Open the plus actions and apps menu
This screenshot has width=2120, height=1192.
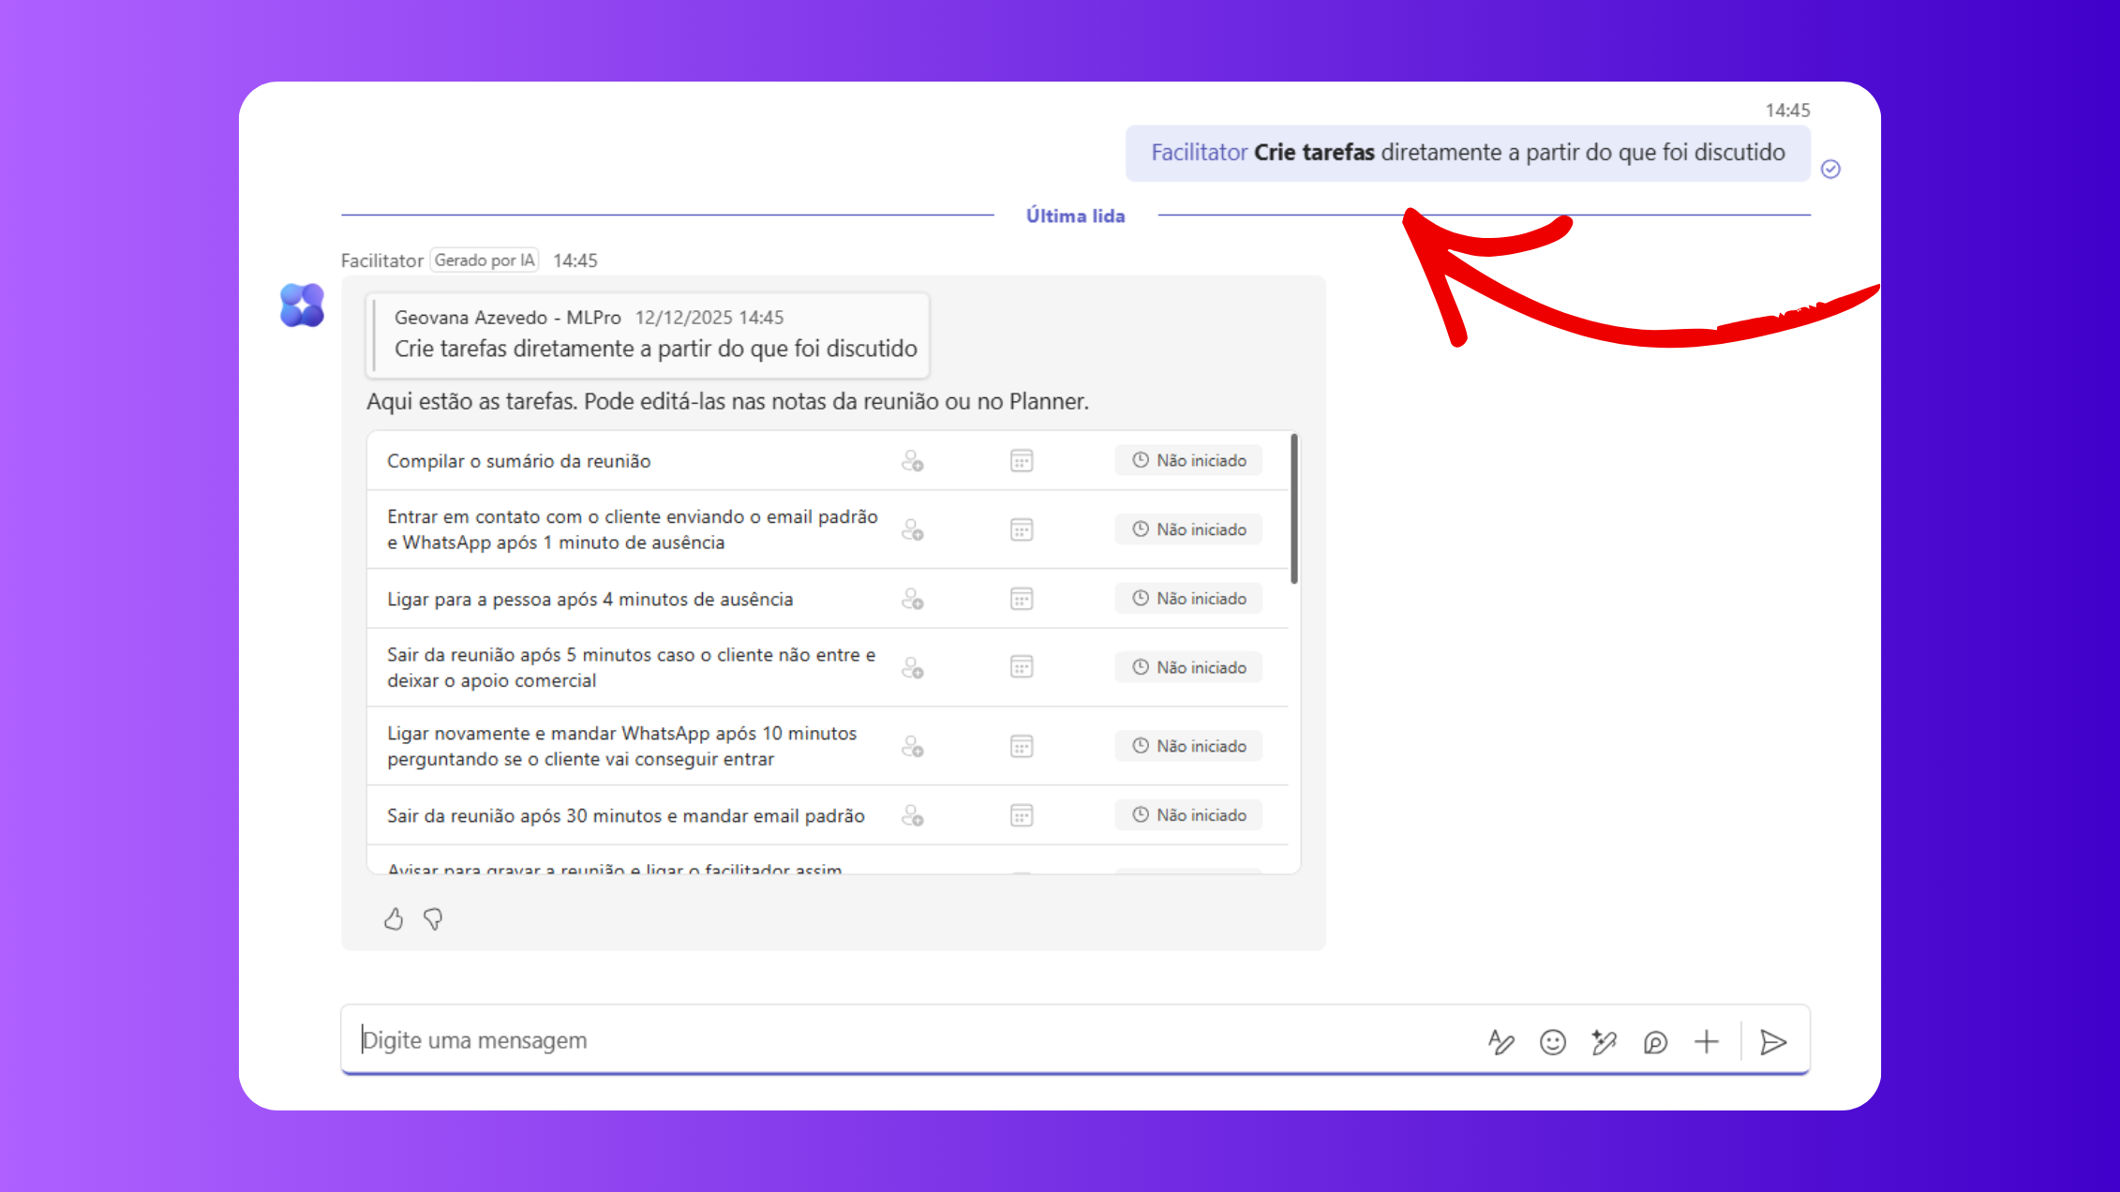click(x=1707, y=1042)
